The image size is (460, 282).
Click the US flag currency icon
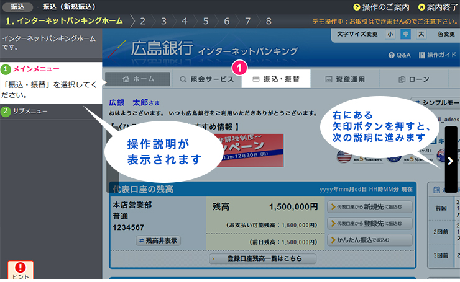344,156
